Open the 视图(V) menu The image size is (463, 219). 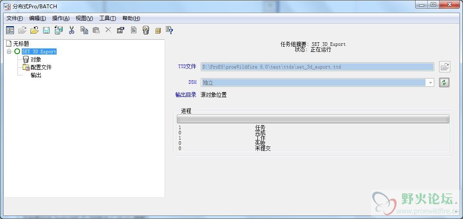[84, 18]
